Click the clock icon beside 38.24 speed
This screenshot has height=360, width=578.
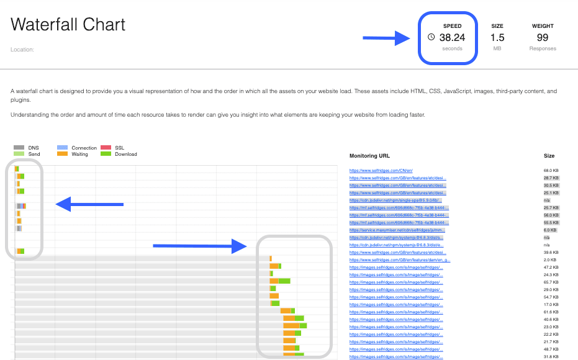(x=431, y=37)
